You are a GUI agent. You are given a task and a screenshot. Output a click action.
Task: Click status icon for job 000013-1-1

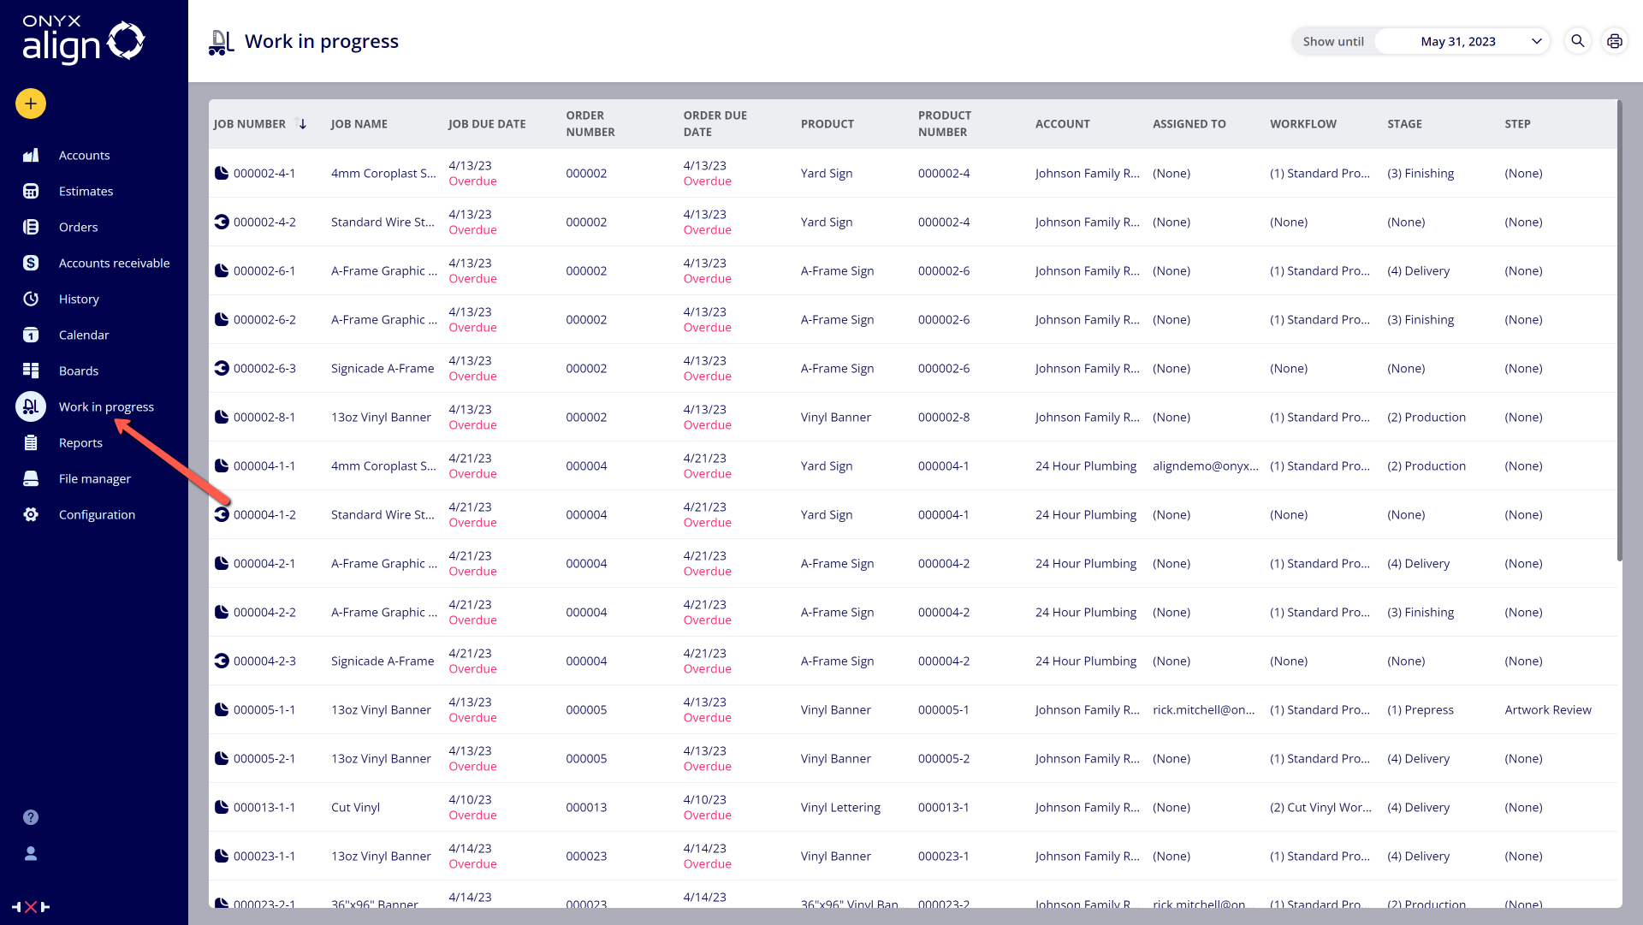[x=222, y=807]
